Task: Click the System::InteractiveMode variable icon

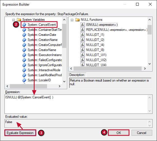Action: (24, 70)
